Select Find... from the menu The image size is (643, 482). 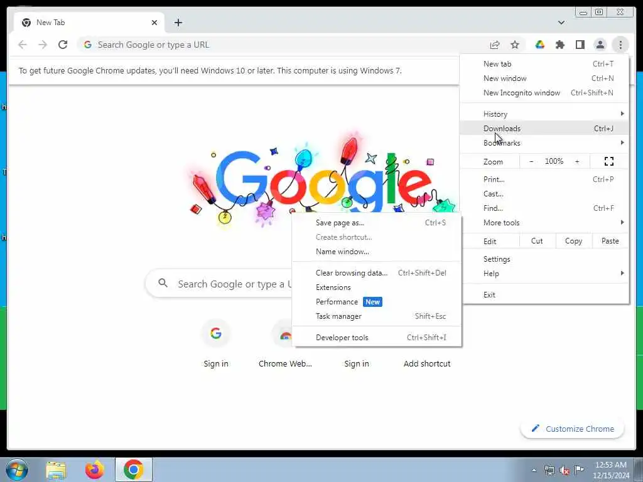[x=544, y=208]
